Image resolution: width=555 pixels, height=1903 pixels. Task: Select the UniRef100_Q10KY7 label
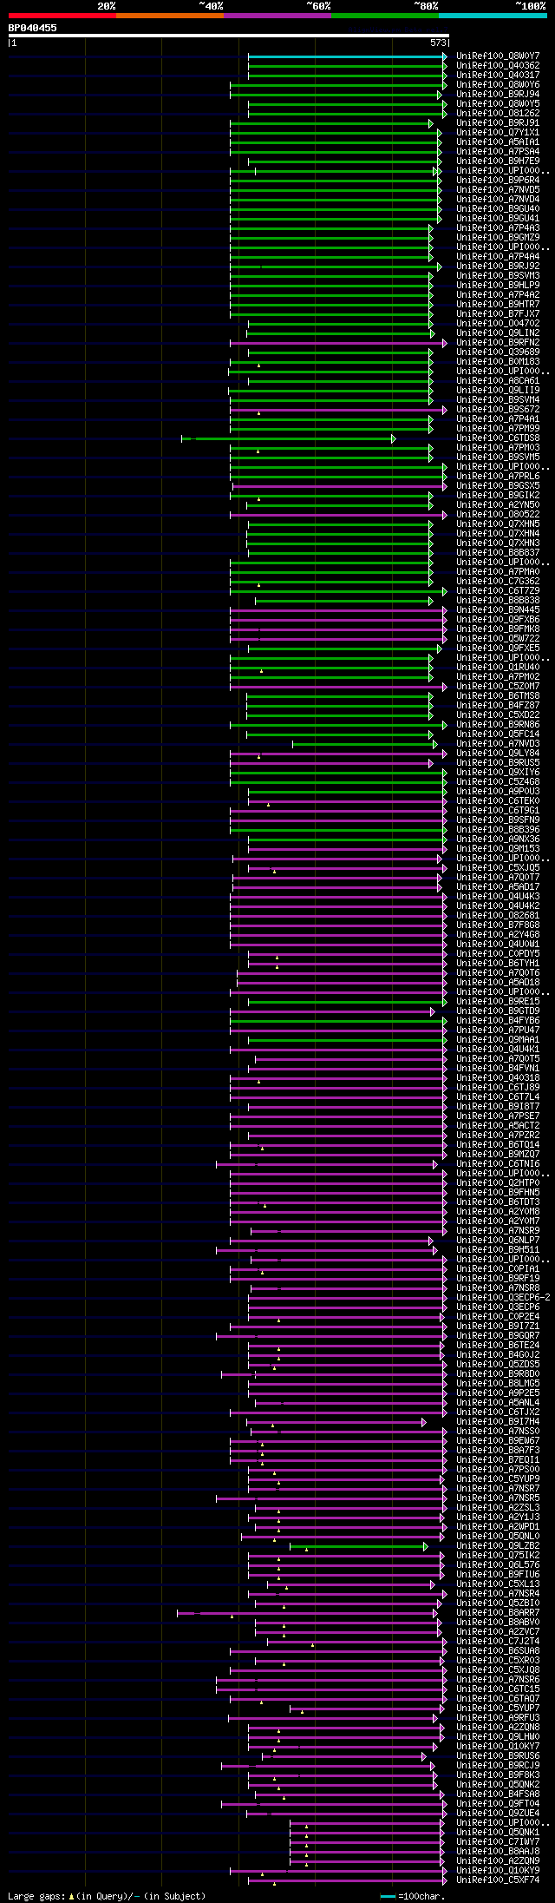tap(498, 1747)
